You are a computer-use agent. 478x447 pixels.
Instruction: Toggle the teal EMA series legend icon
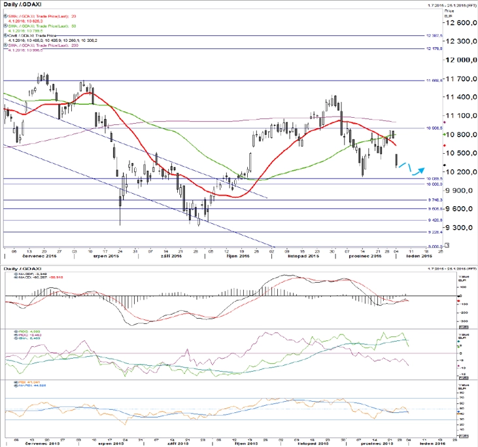point(16,338)
